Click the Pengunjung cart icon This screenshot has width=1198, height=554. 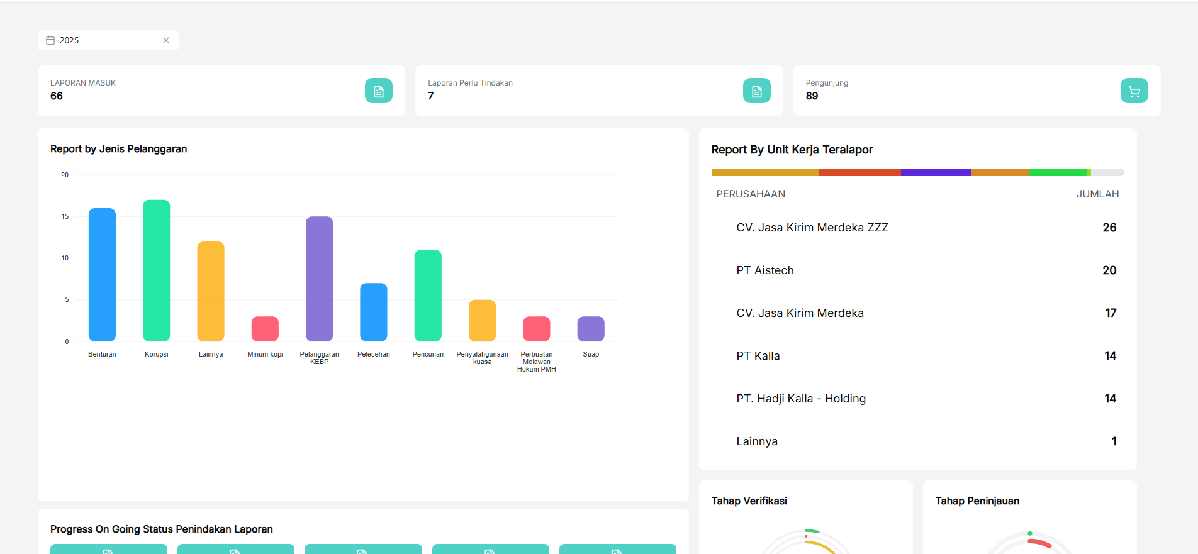point(1134,91)
